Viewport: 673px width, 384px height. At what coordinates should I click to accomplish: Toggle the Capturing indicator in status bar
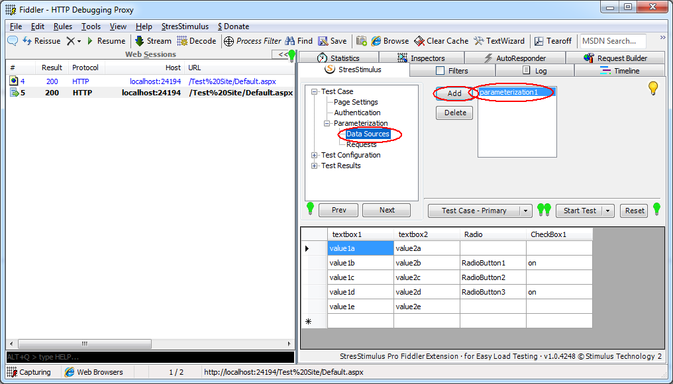[x=29, y=372]
